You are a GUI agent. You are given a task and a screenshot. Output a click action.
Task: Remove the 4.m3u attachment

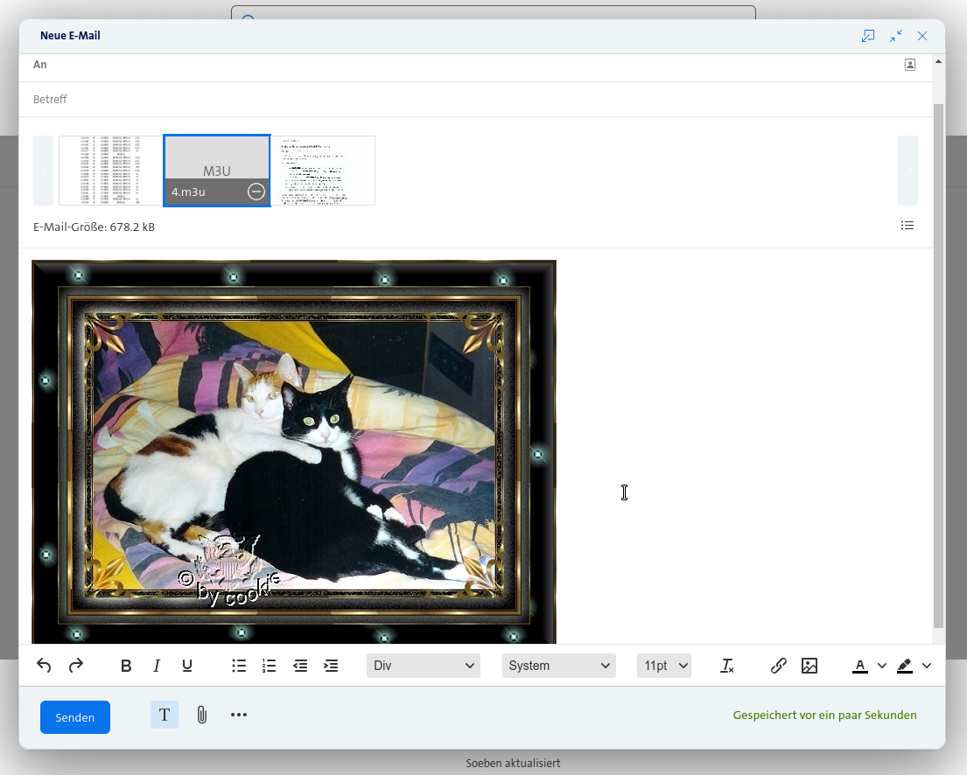[x=256, y=192]
